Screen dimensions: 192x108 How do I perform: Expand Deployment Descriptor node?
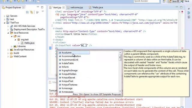point(8,29)
